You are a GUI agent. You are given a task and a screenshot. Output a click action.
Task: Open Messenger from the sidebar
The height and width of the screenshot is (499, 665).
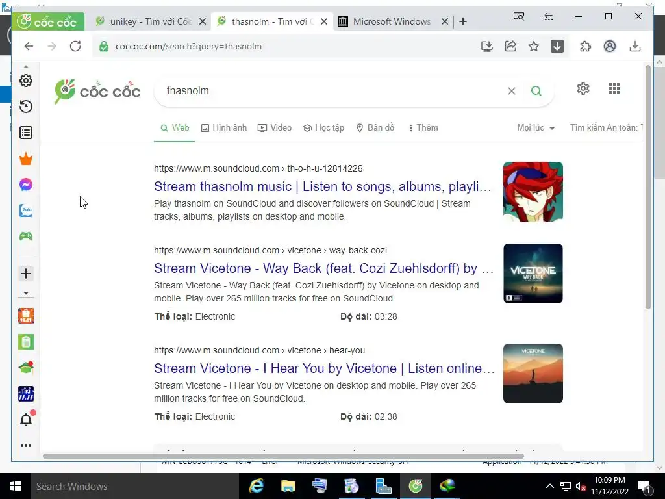[26, 185]
